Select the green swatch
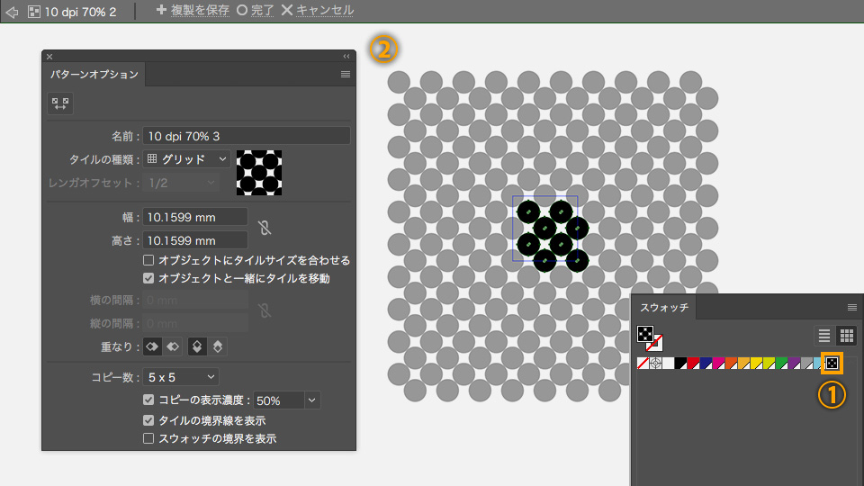Viewport: 864px width, 486px height. [x=782, y=363]
